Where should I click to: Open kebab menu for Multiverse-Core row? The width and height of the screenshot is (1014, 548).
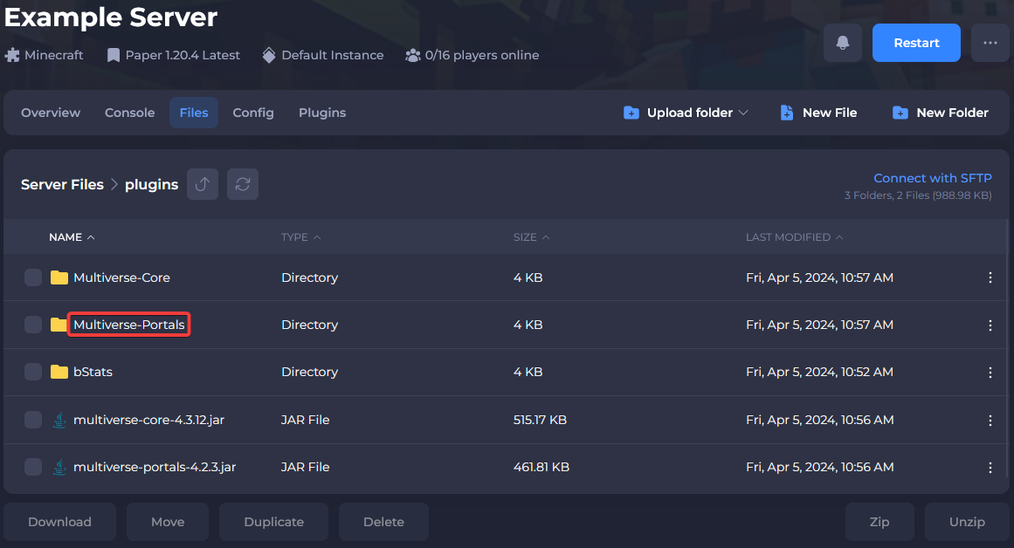coord(990,277)
